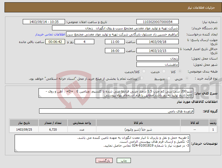Click the need date cell 1403/09/25

pyautogui.click(x=24, y=130)
